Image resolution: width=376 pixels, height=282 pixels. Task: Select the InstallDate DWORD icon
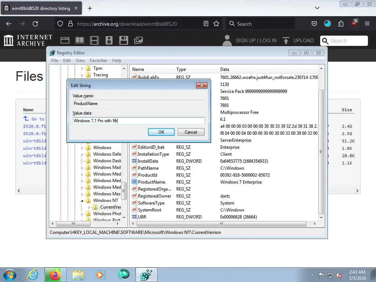click(134, 161)
